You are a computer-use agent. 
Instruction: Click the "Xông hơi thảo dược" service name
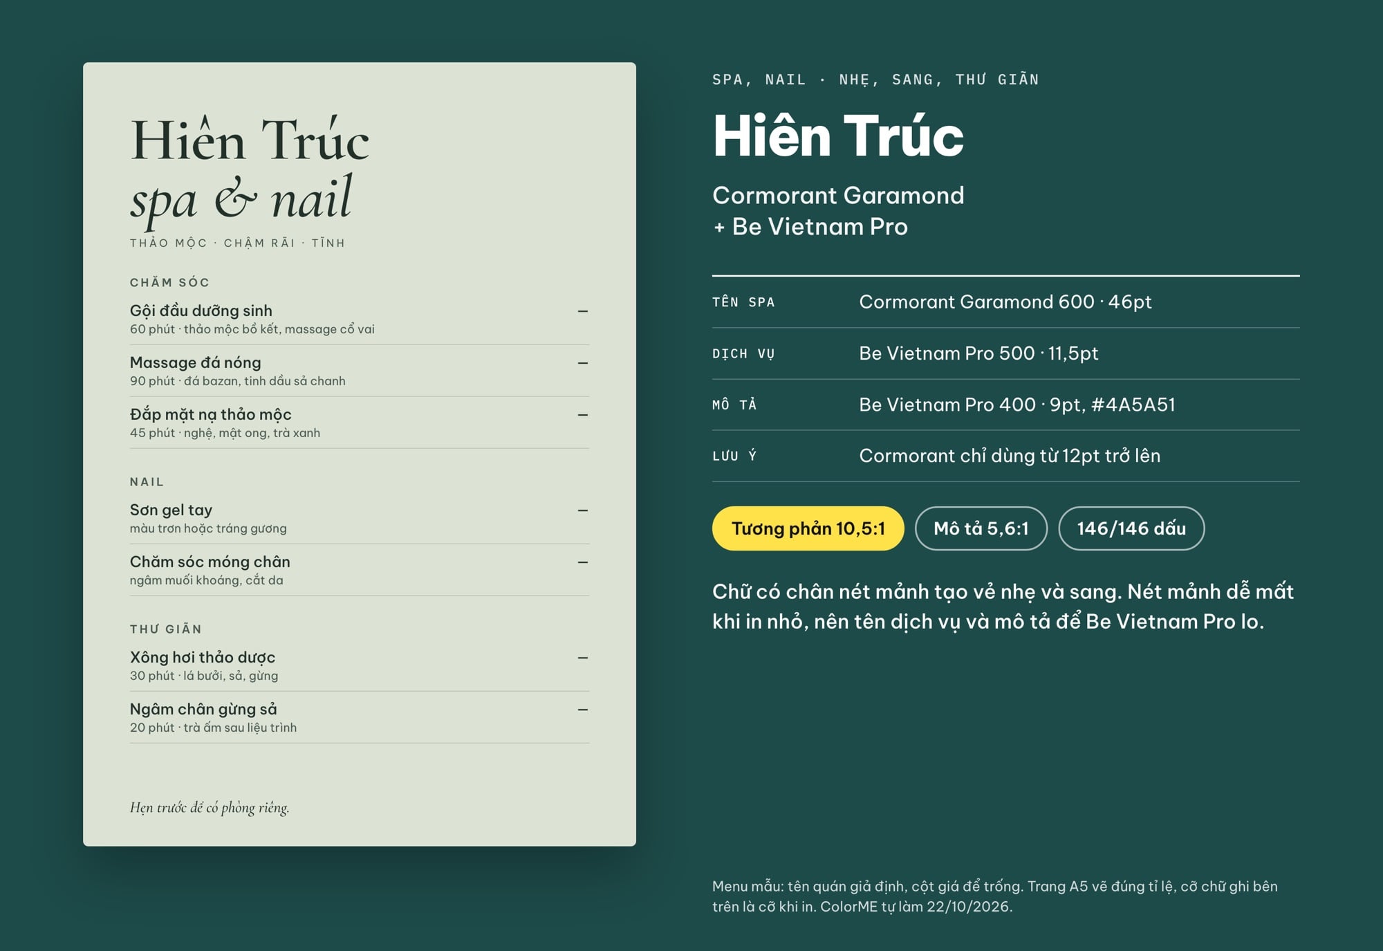[x=202, y=657]
